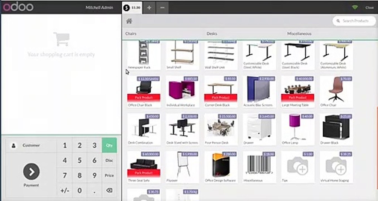
Task: Add the white Drawer product
Action: (259, 129)
